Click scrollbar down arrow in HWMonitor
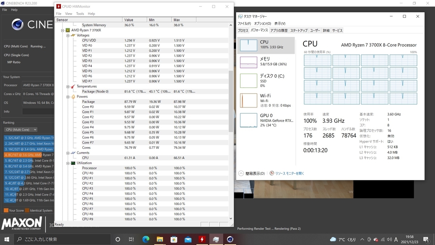435x245 pixels. (x=231, y=219)
